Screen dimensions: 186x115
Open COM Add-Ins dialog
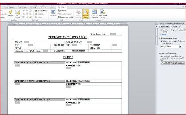(17, 14)
